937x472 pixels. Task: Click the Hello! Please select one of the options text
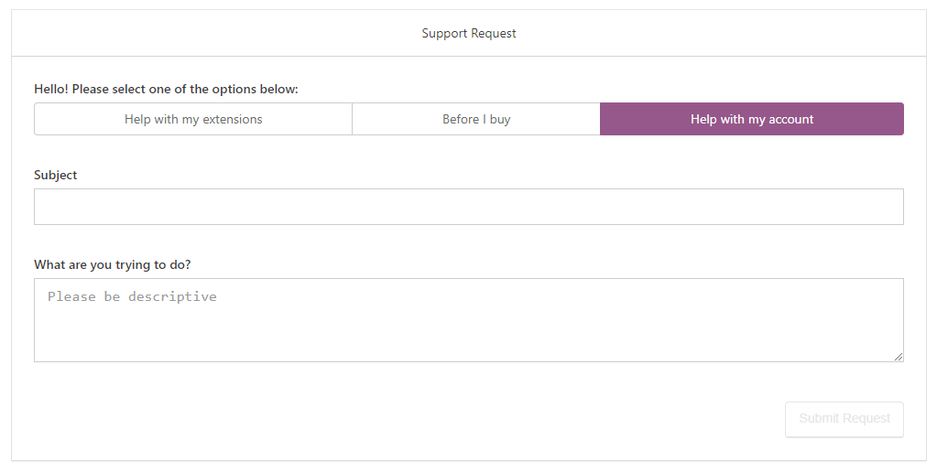pyautogui.click(x=166, y=89)
